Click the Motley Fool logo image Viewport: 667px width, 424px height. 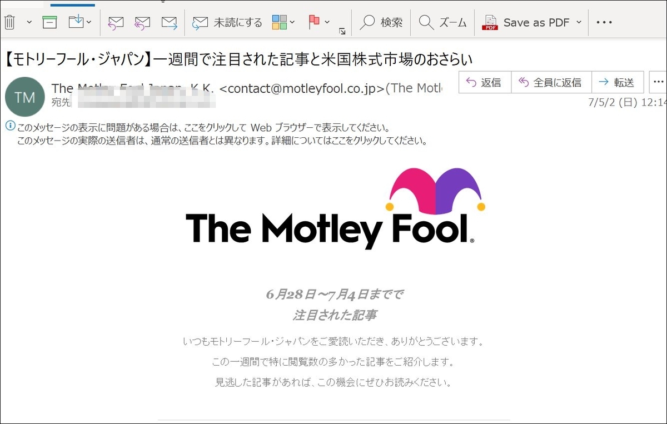[x=335, y=208]
